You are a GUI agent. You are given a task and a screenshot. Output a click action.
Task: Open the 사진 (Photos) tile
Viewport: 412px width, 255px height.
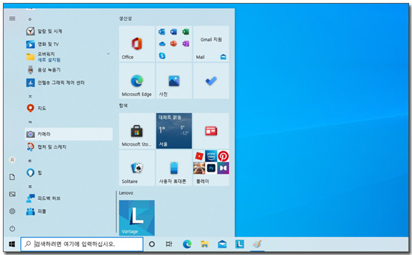[174, 81]
